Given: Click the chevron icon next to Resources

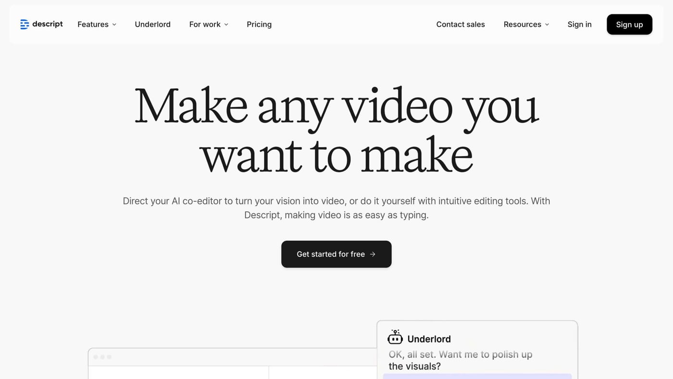Looking at the screenshot, I should coord(547,24).
